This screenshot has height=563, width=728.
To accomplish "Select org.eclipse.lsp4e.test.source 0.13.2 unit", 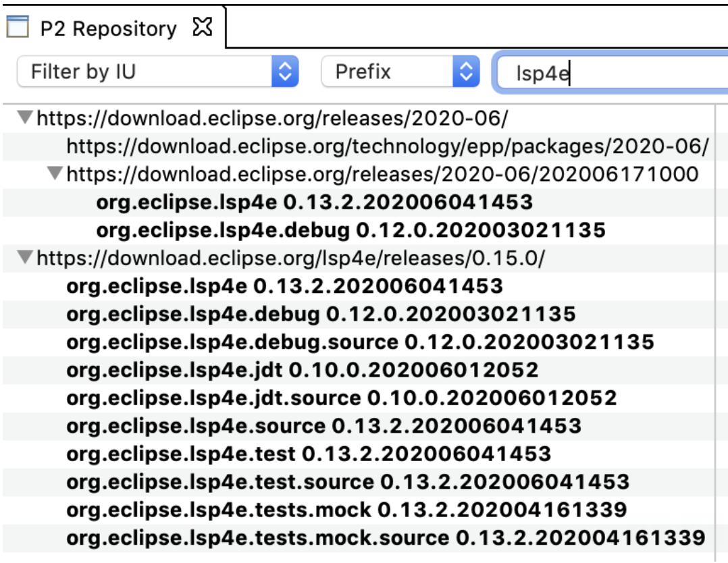I will [348, 481].
